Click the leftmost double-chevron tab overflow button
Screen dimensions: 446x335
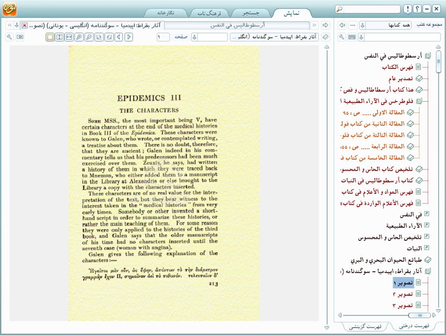[10, 25]
